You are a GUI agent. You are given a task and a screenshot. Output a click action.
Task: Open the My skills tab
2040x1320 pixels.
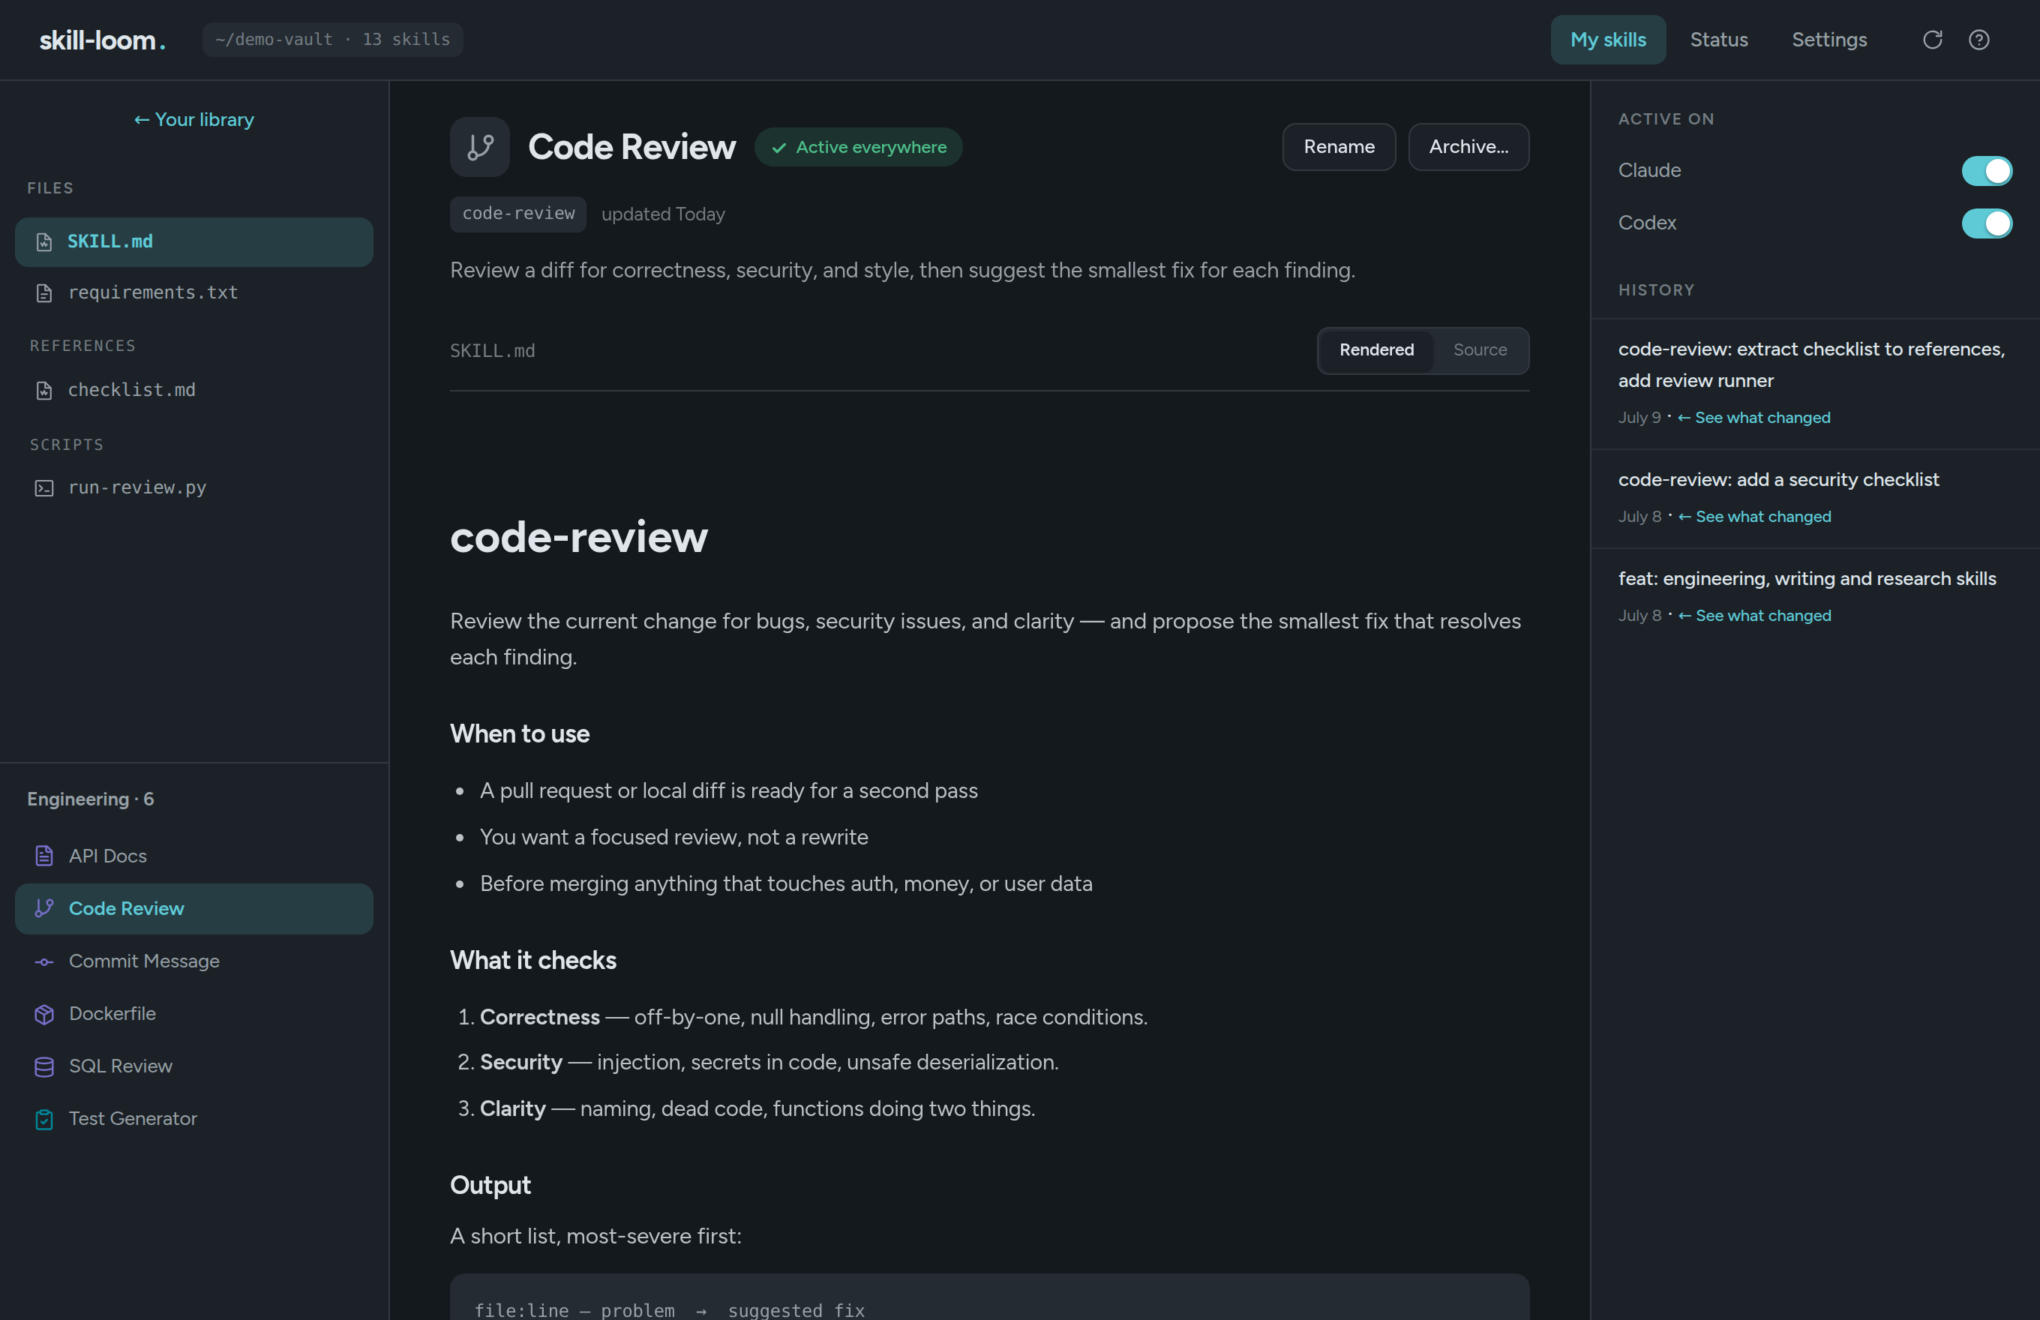(1608, 40)
